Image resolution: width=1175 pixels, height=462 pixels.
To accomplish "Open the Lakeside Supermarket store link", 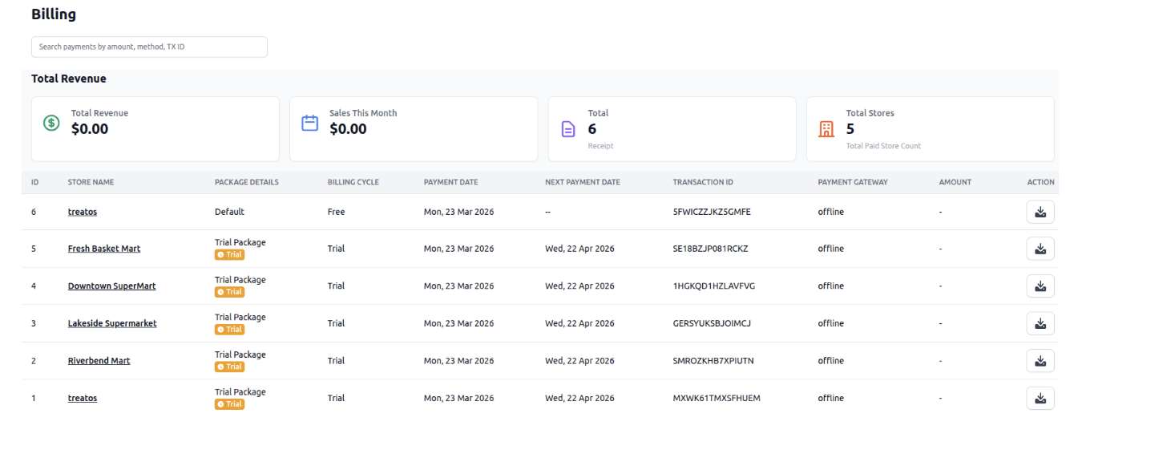I will click(x=112, y=323).
